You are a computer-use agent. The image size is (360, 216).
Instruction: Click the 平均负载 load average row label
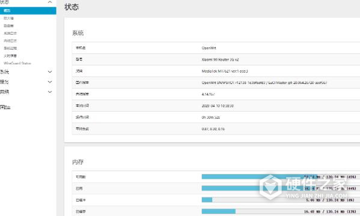(82, 129)
